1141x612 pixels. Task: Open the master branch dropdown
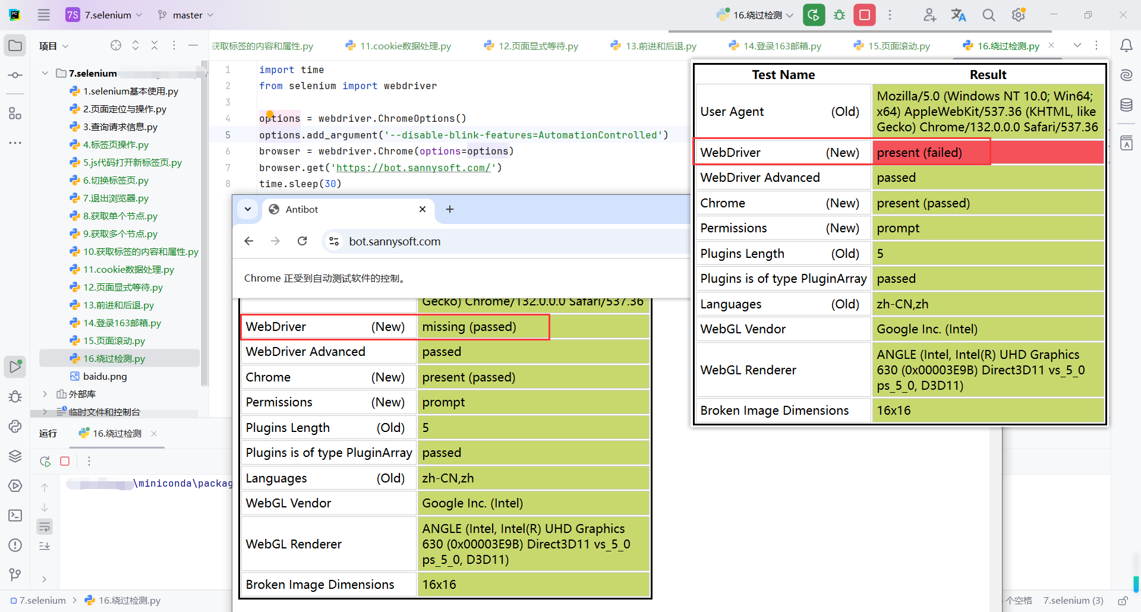click(186, 15)
